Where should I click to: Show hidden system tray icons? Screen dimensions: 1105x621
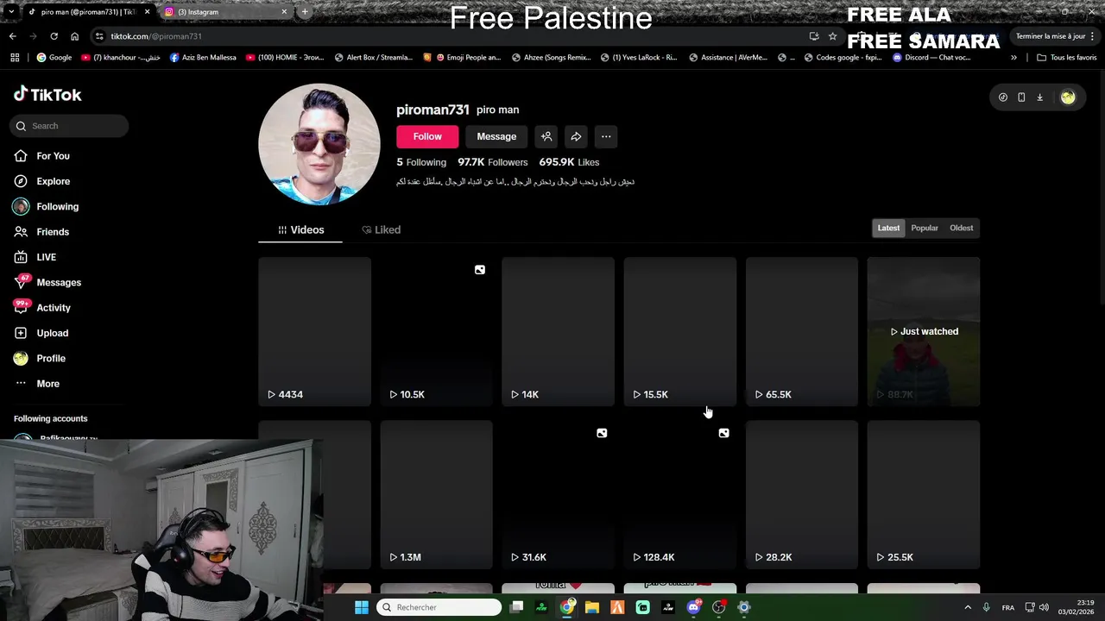pos(968,607)
